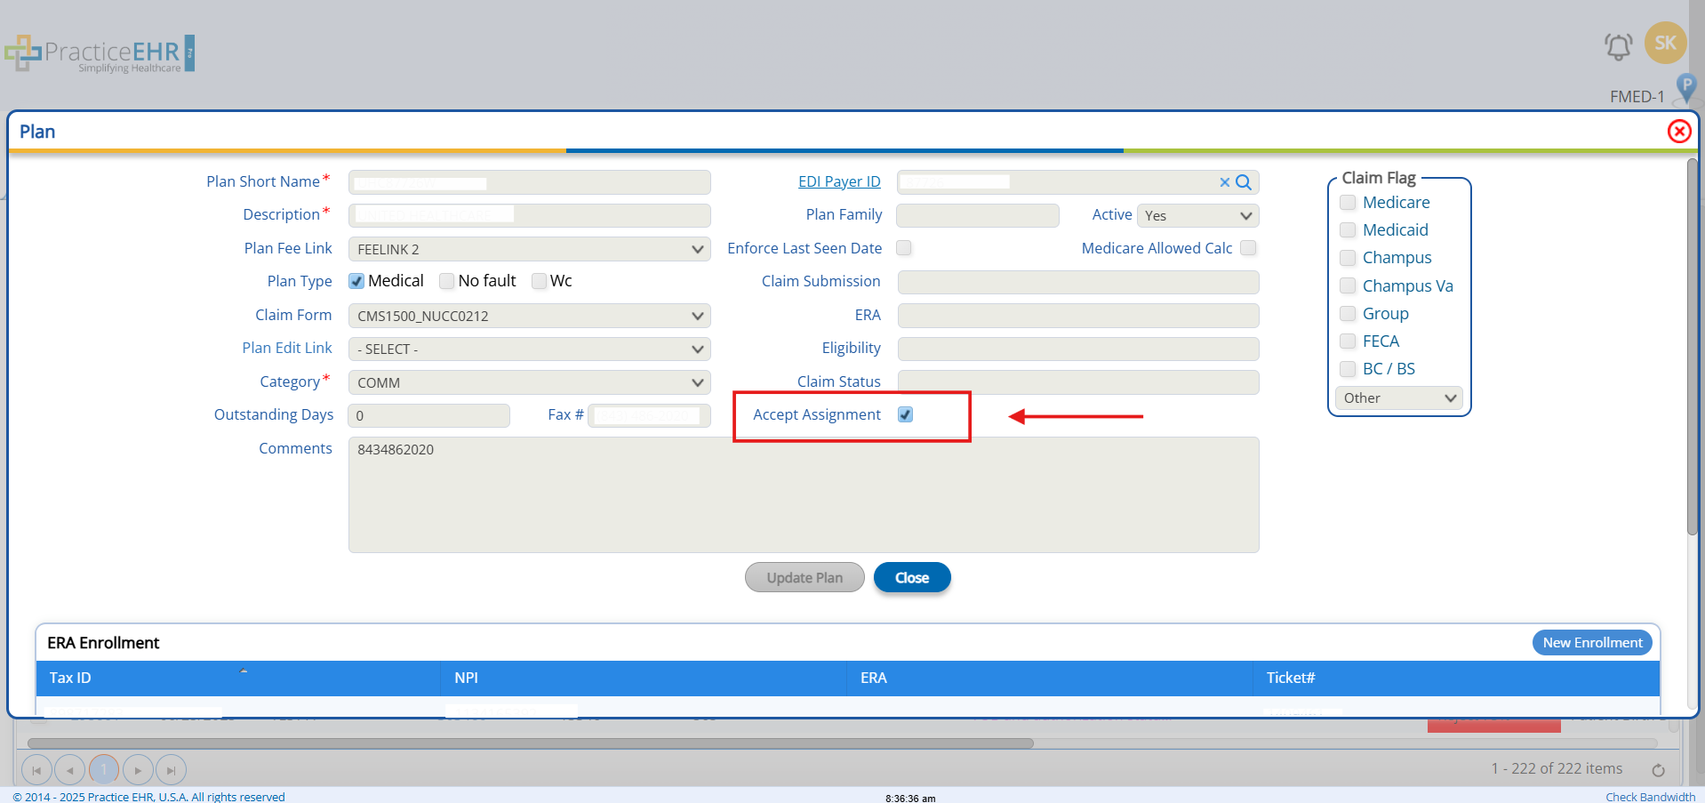Click the NPI column header
The image size is (1705, 803).
click(x=466, y=678)
